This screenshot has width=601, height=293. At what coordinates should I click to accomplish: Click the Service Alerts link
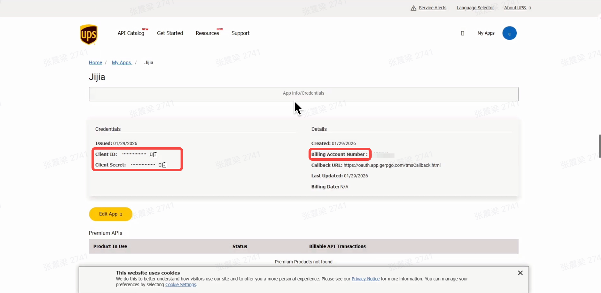[x=433, y=8]
